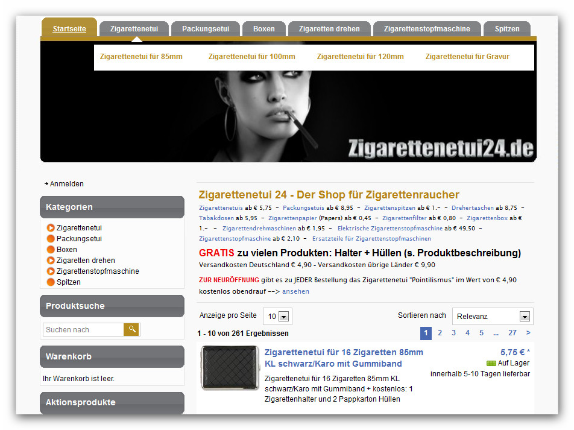Screen dimensions: 574x430
Task: Click the orange bullet beside Zigarettenstopfmaschine category
Action: (51, 271)
